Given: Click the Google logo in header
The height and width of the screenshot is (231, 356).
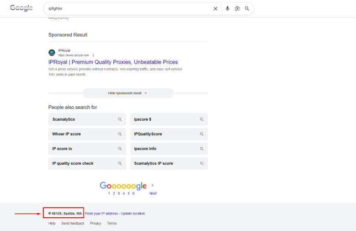Looking at the screenshot, I should (21, 8).
